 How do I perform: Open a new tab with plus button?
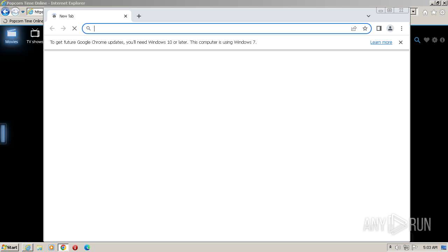click(x=139, y=16)
